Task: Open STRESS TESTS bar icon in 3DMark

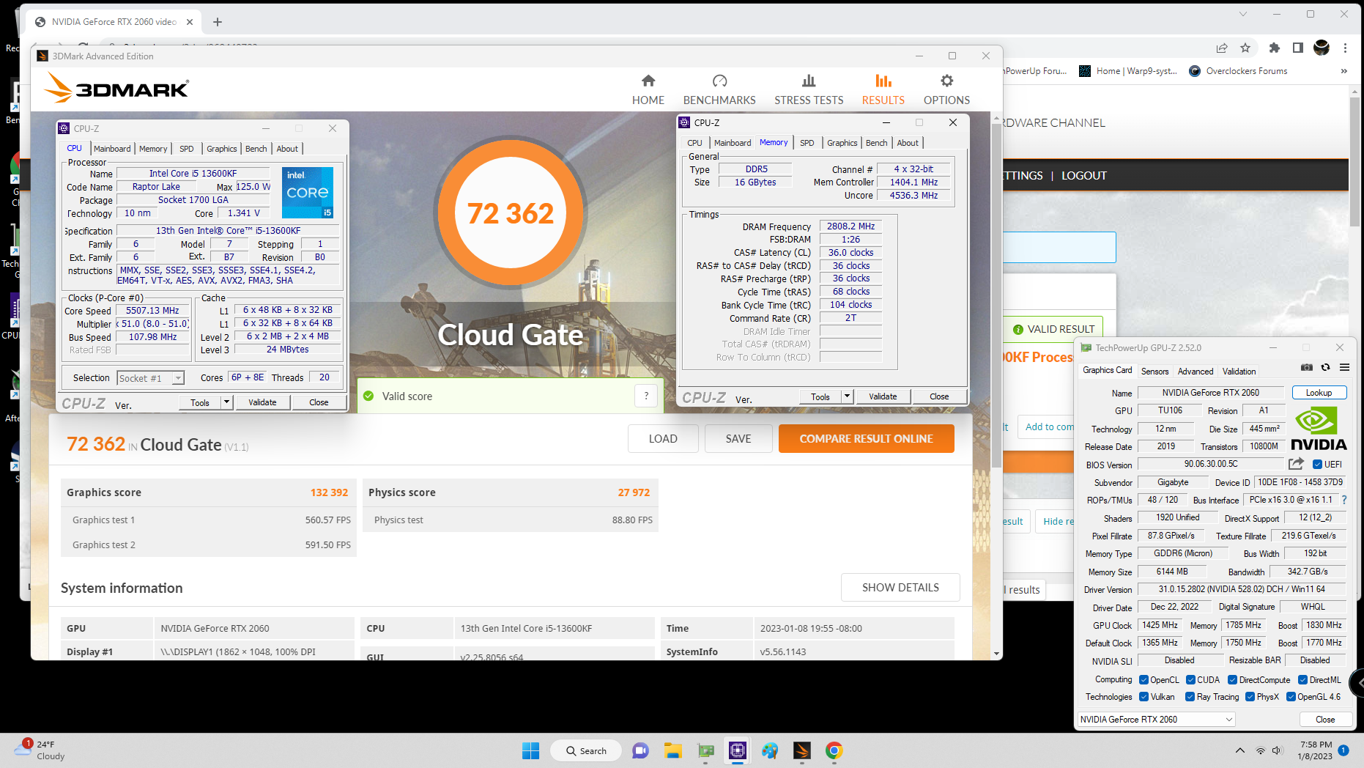Action: tap(809, 81)
